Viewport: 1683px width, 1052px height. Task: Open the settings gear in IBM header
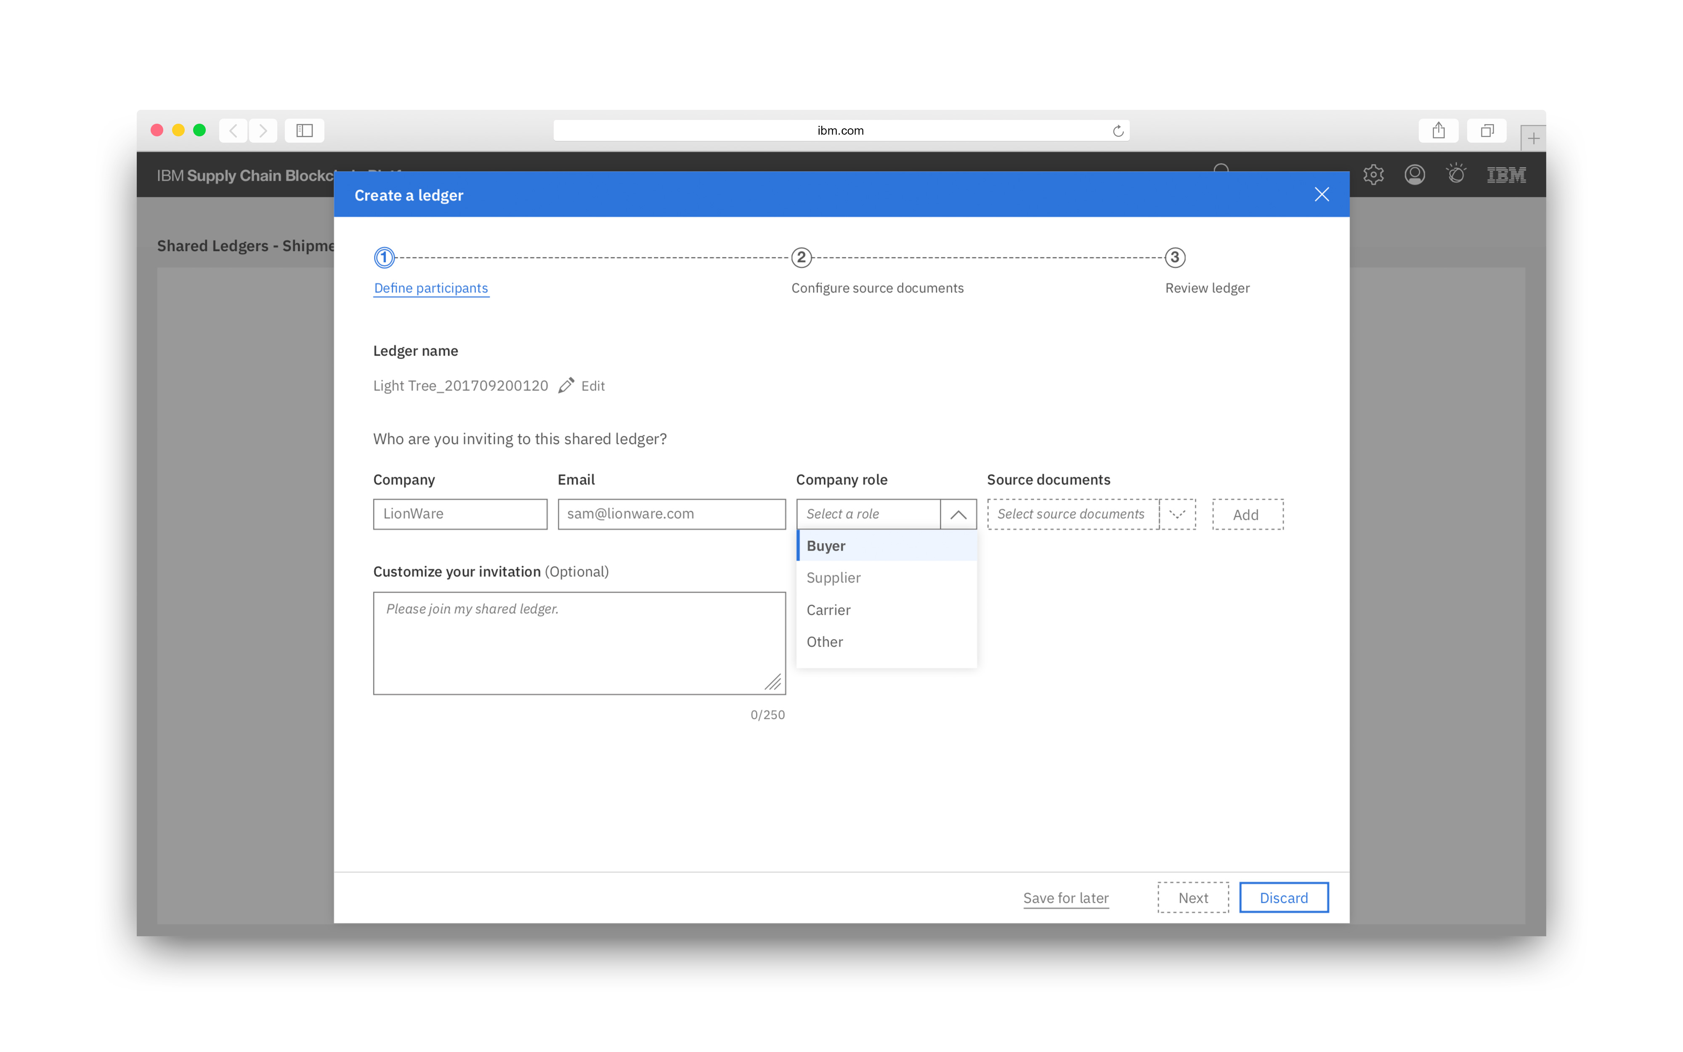click(x=1373, y=175)
